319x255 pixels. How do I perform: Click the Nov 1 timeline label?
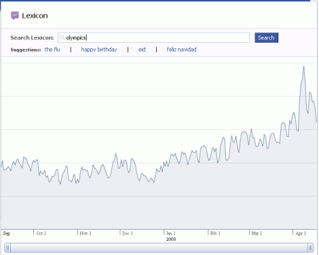click(86, 233)
